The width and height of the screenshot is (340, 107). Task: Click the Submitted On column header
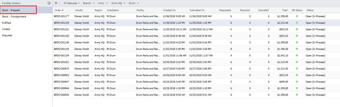point(197,10)
